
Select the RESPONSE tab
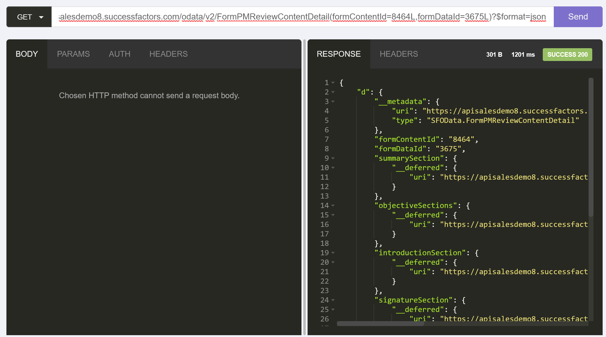pos(339,54)
